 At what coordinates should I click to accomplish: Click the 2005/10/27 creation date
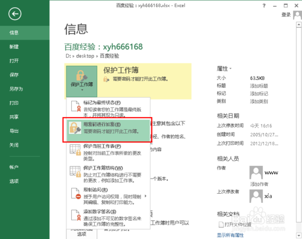point(264,135)
